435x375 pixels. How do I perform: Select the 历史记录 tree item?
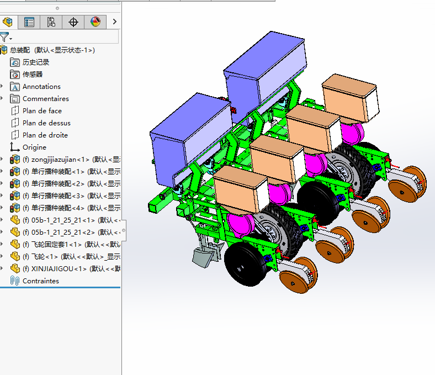[x=36, y=62]
